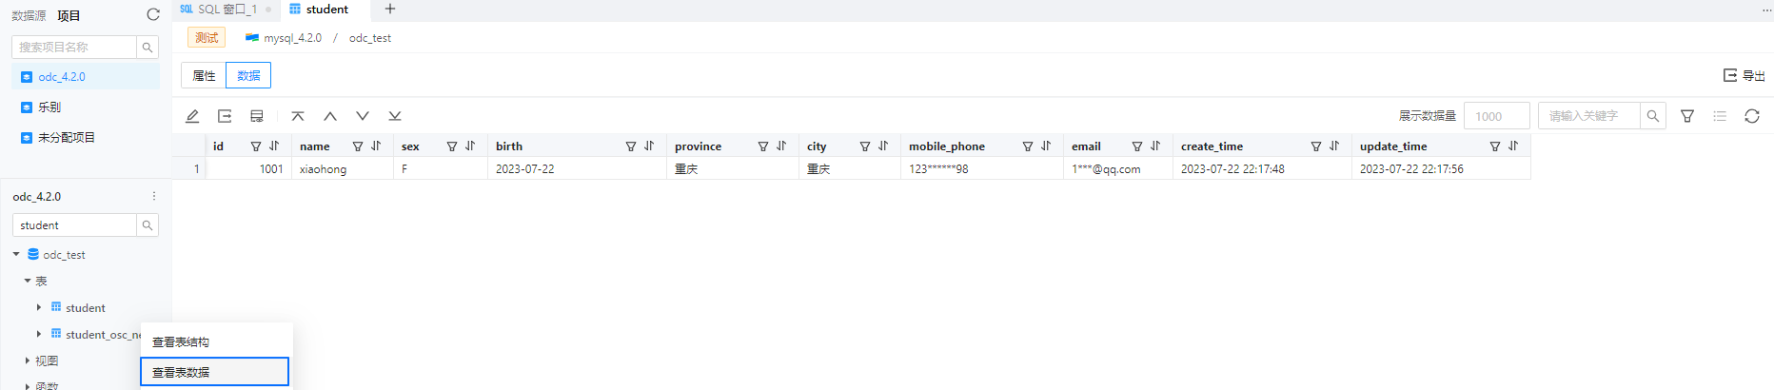The width and height of the screenshot is (1774, 390).
Task: Choose 查看表数据 from the context menu
Action: tap(214, 372)
